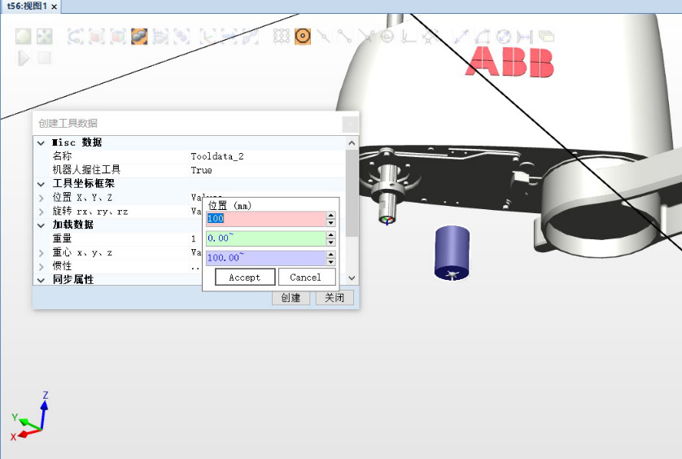Switch to the t56:视图1 tab
The height and width of the screenshot is (459, 682).
tap(27, 7)
